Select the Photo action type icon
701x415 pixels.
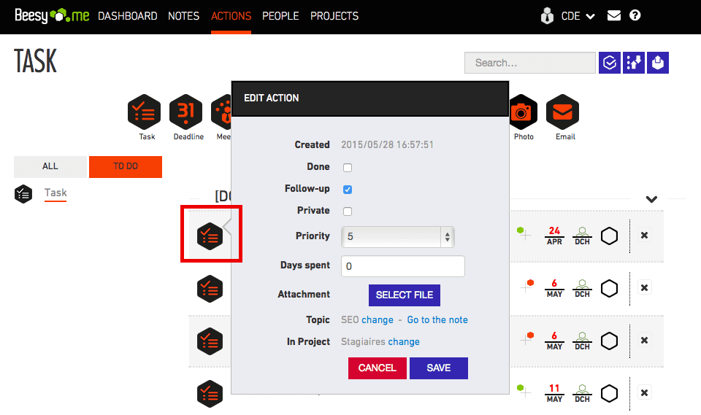(523, 112)
